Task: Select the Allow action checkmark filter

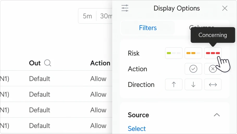Action: [x=193, y=69]
